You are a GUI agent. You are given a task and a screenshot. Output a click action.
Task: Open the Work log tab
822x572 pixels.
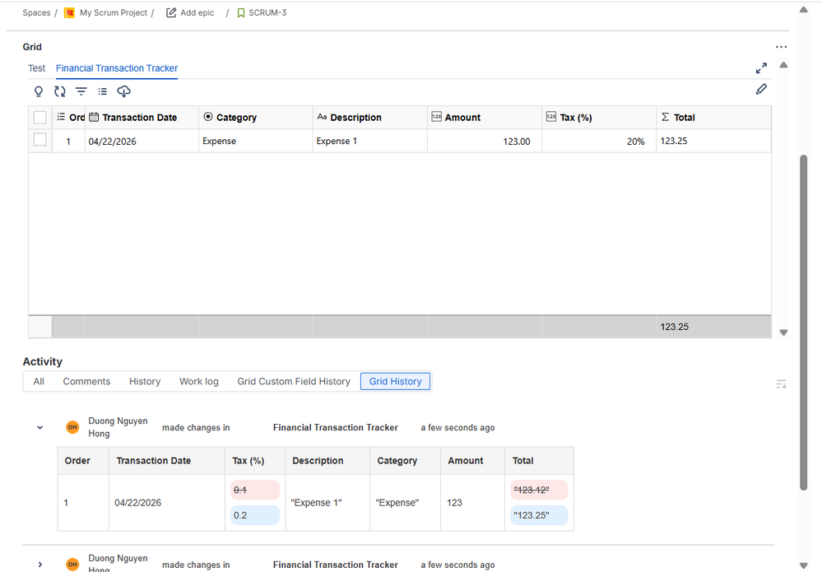pos(198,381)
